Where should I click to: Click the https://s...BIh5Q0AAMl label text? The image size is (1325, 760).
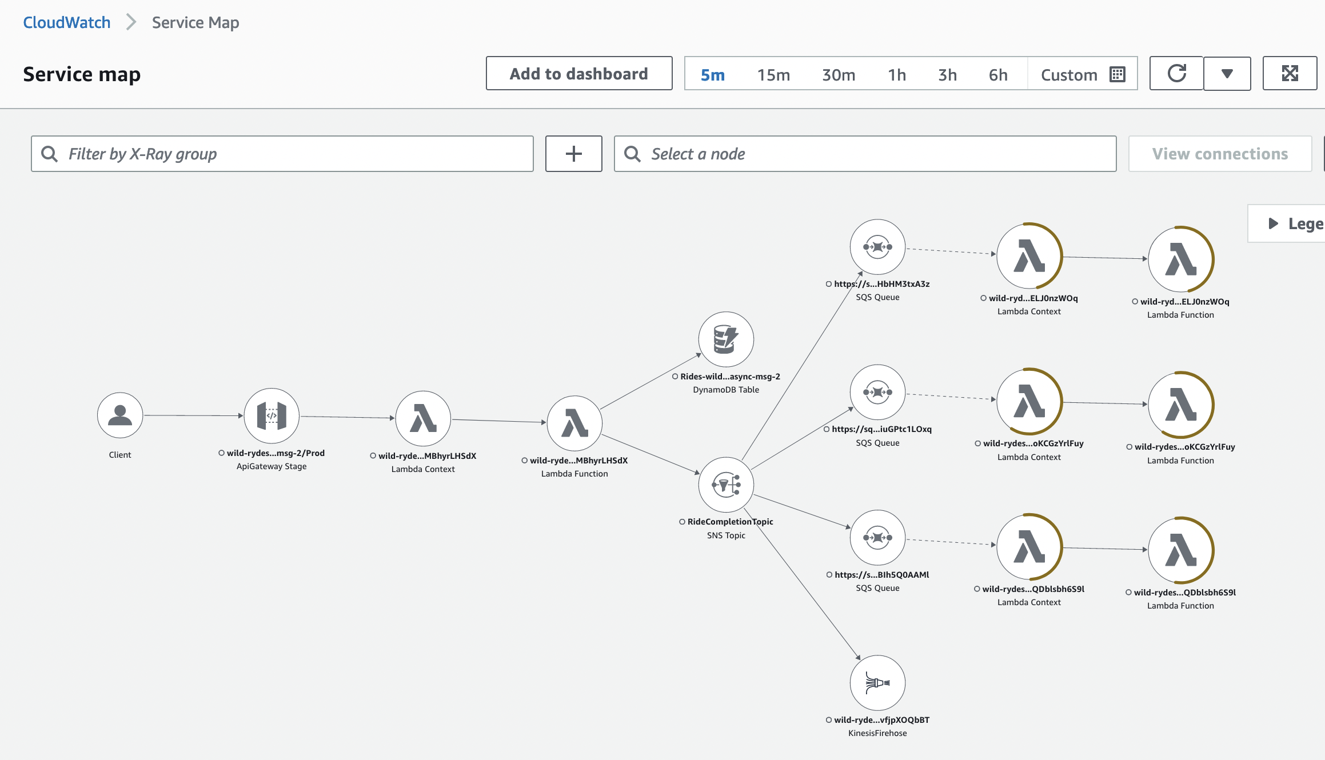(881, 575)
